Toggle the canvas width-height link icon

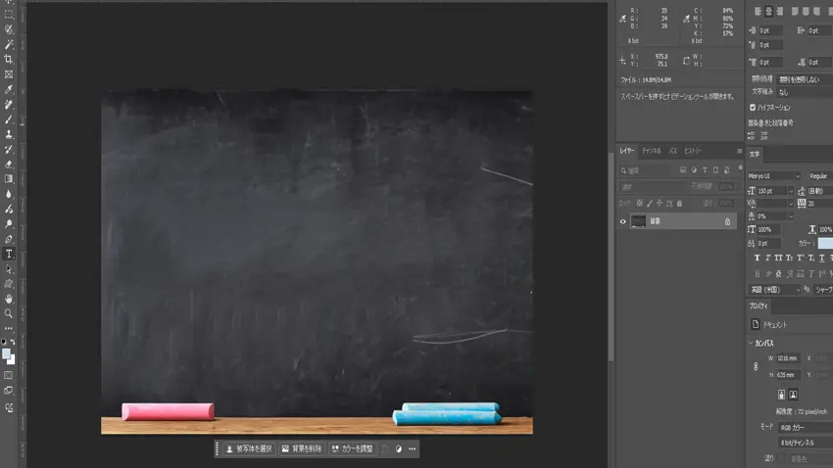(755, 366)
